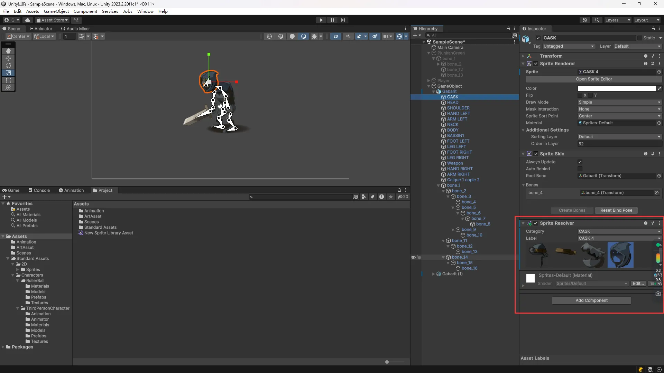Open Sprite Resolver Label dropdown
The height and width of the screenshot is (373, 664).
pos(619,238)
